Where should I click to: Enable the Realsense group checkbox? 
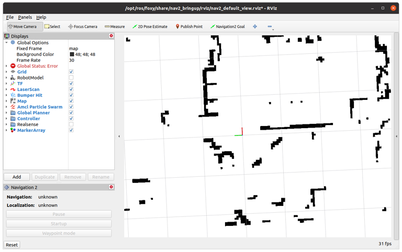point(71,124)
